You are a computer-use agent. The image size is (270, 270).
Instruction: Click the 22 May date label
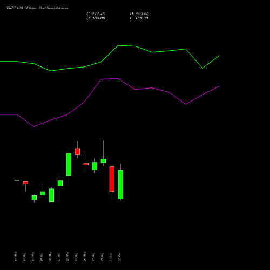pos(67,256)
